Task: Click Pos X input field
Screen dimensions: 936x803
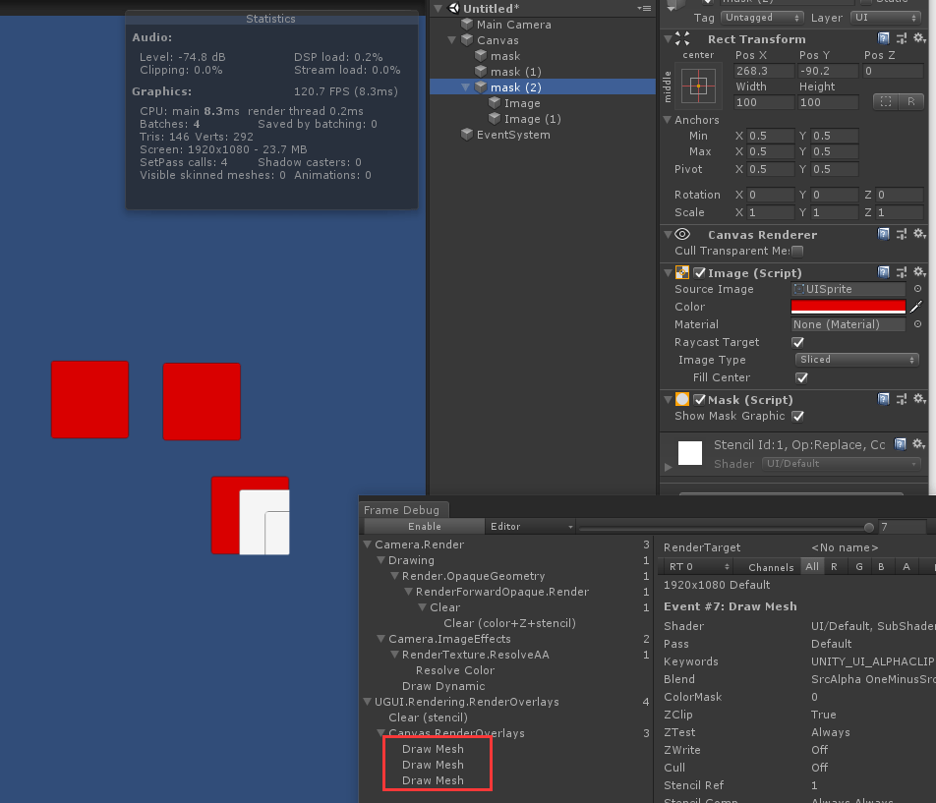Action: click(x=764, y=71)
